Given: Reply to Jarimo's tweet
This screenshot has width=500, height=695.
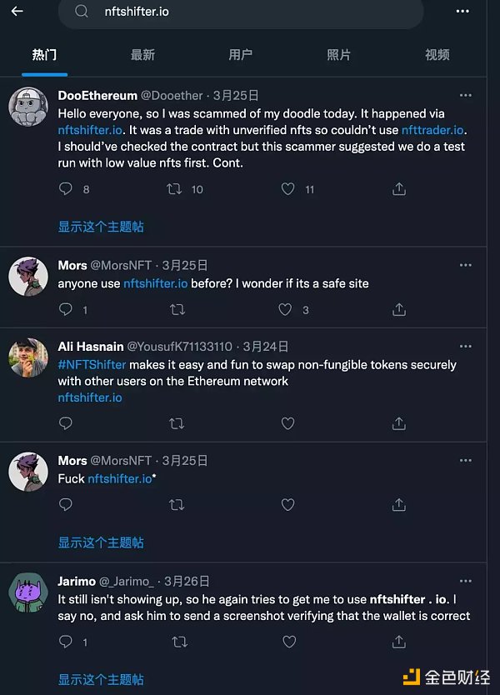Looking at the screenshot, I should [67, 642].
